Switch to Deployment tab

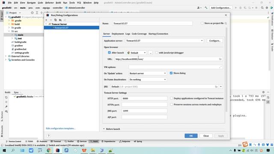[118, 34]
